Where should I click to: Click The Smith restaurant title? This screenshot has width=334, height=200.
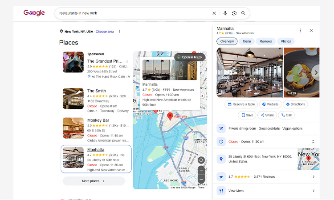tap(96, 91)
